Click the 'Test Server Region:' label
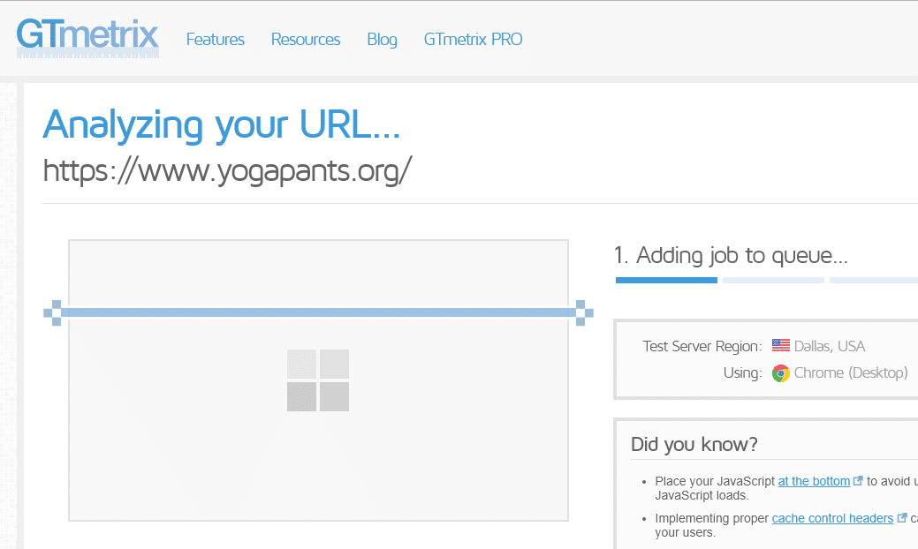Viewport: 918px width, 549px height. pyautogui.click(x=702, y=346)
